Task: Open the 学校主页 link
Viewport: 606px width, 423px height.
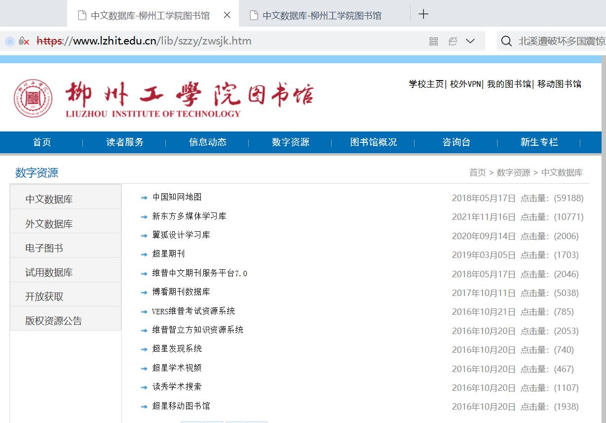Action: (426, 84)
